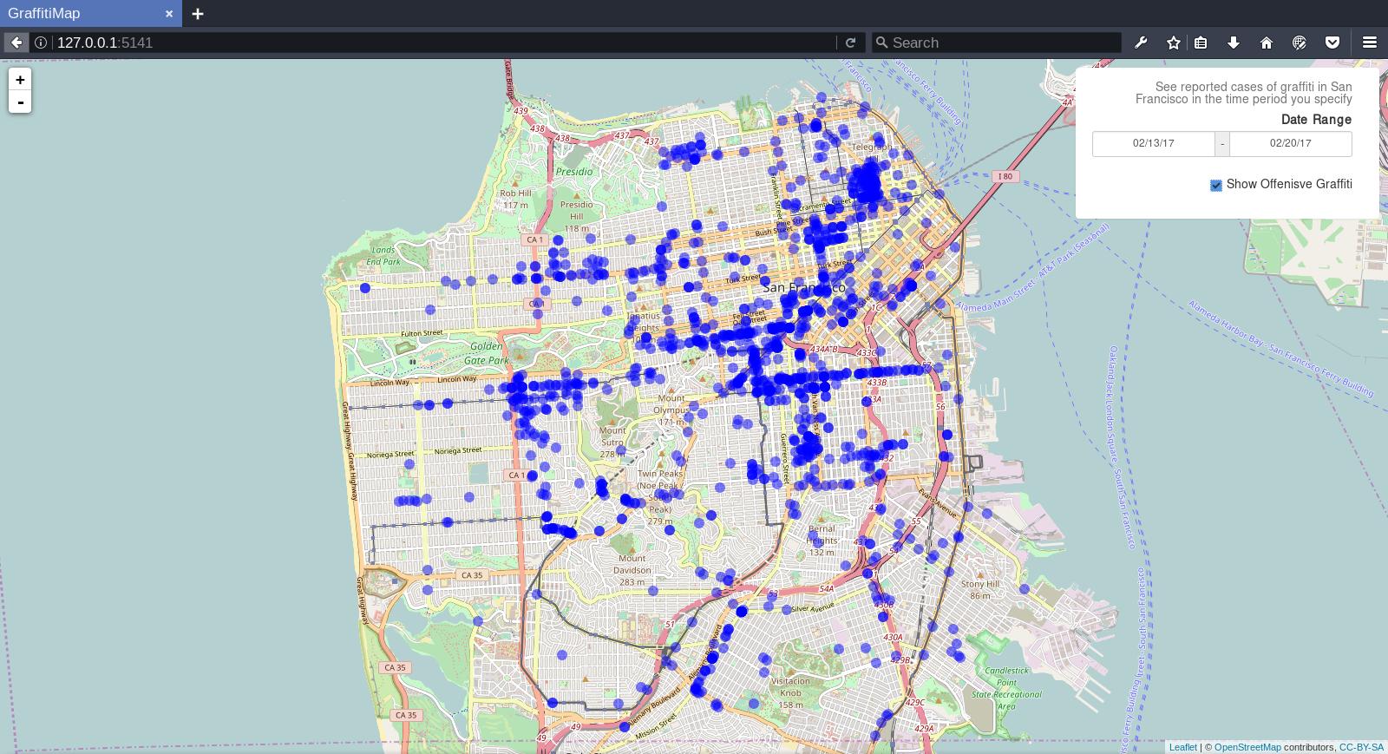
Task: Click the start date field 02/13/17
Action: point(1153,144)
